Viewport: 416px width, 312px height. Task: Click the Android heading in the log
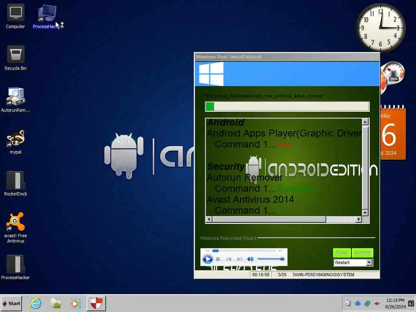point(225,122)
